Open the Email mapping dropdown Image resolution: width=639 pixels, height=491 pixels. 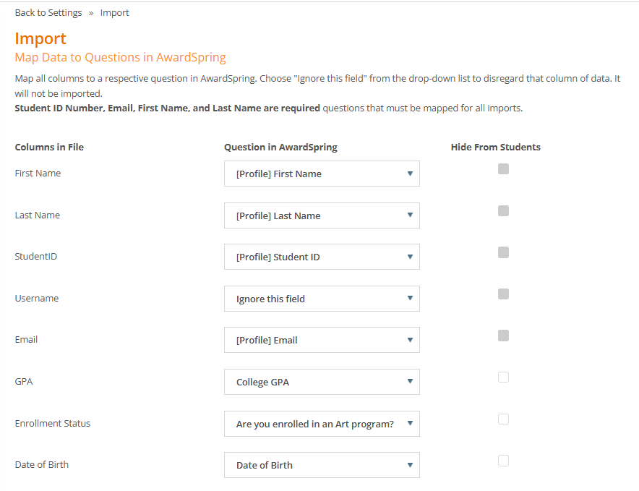[321, 340]
